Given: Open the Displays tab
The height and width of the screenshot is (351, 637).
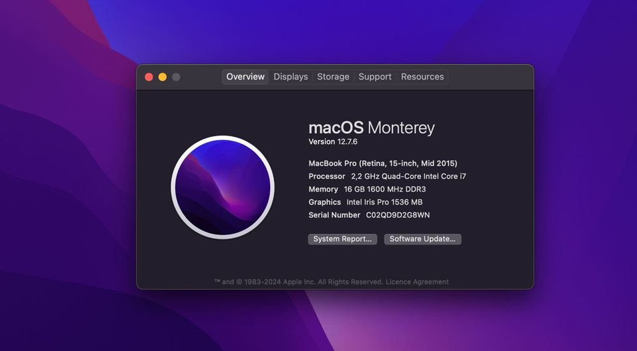Looking at the screenshot, I should 290,77.
